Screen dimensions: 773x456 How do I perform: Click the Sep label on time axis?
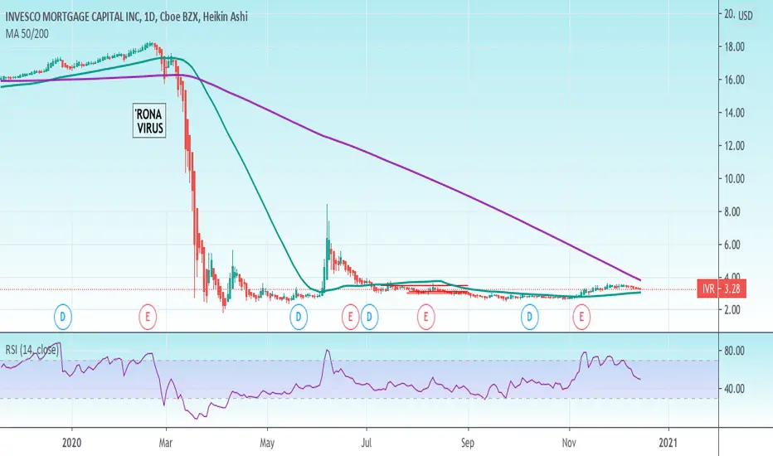468,443
